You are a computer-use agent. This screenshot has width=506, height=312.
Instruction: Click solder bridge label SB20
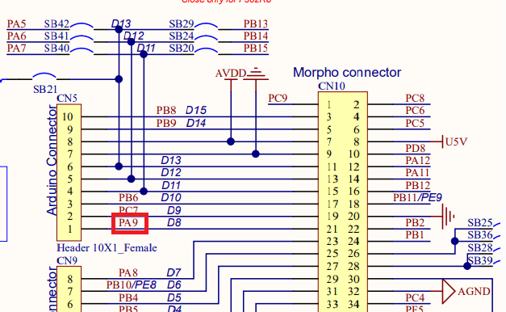click(x=182, y=48)
